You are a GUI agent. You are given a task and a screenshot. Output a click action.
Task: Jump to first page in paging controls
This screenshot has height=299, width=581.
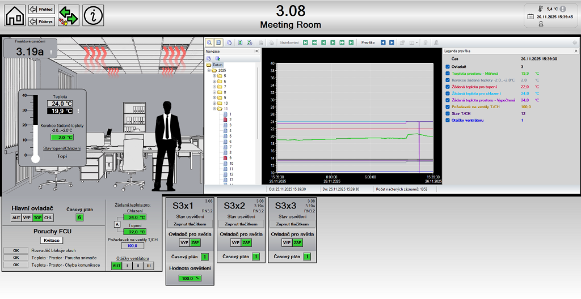point(305,42)
